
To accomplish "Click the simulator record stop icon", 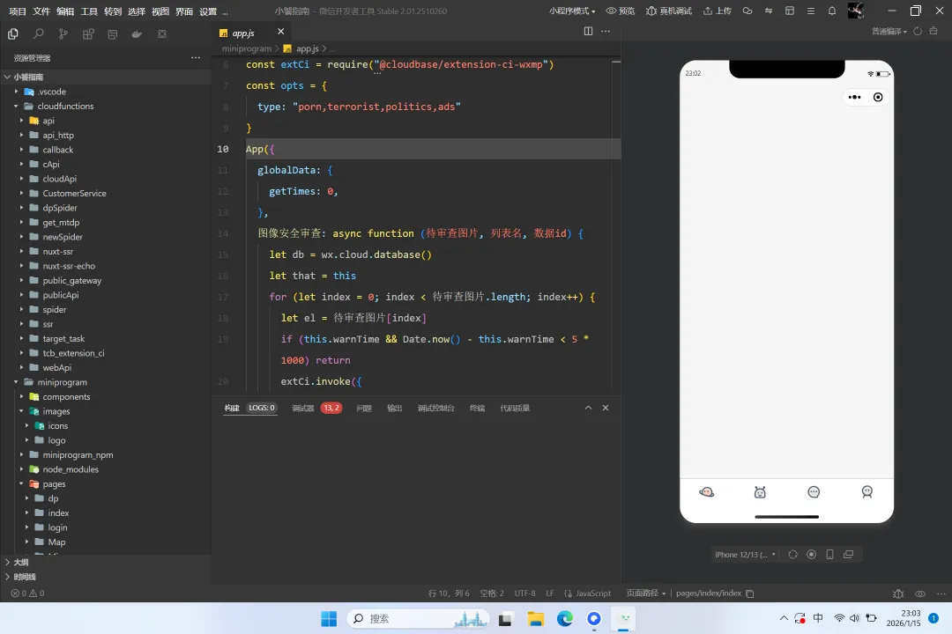I will 811,555.
